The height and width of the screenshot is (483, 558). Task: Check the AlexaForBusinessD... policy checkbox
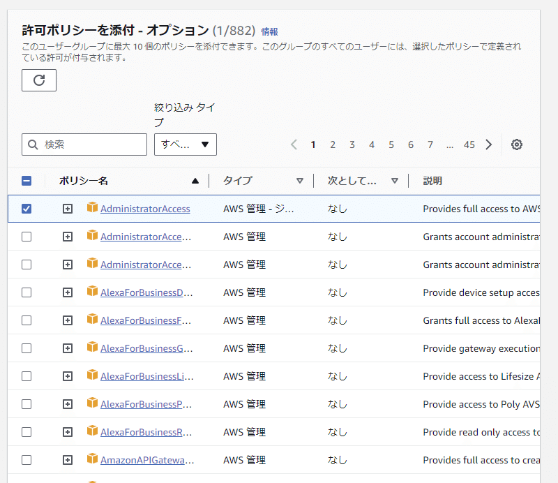[27, 292]
